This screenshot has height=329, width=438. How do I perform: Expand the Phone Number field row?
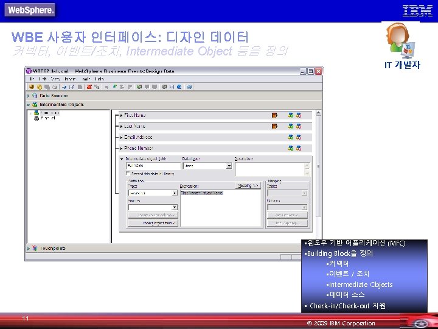(121, 148)
